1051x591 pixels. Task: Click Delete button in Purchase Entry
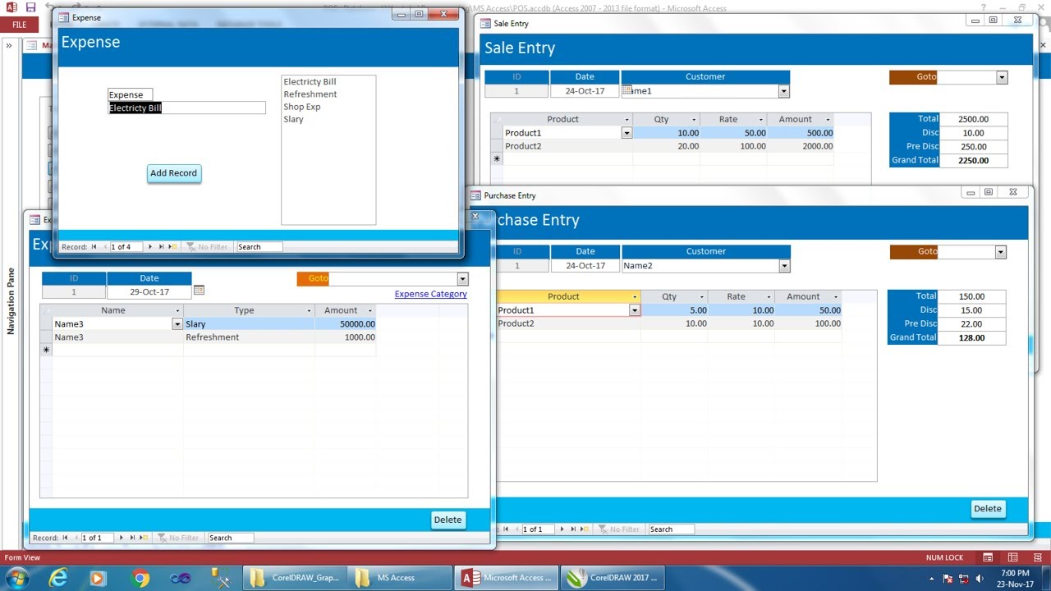click(x=988, y=509)
